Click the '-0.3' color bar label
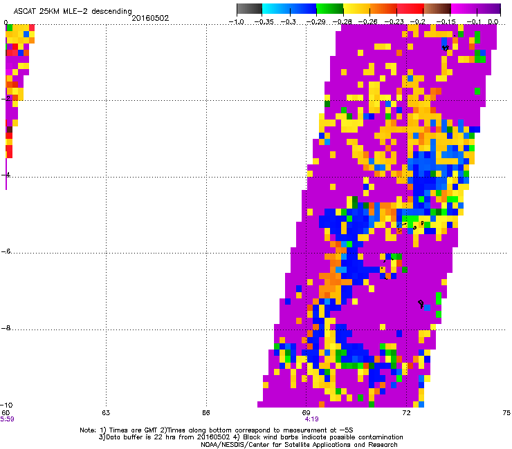The width and height of the screenshot is (512, 449). click(x=289, y=22)
